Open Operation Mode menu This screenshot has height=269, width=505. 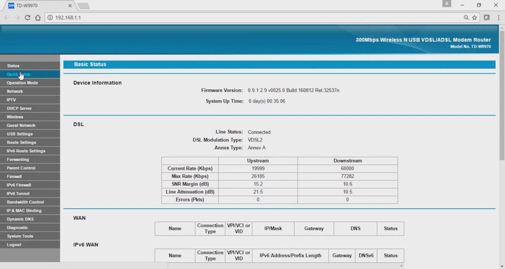tap(30, 83)
